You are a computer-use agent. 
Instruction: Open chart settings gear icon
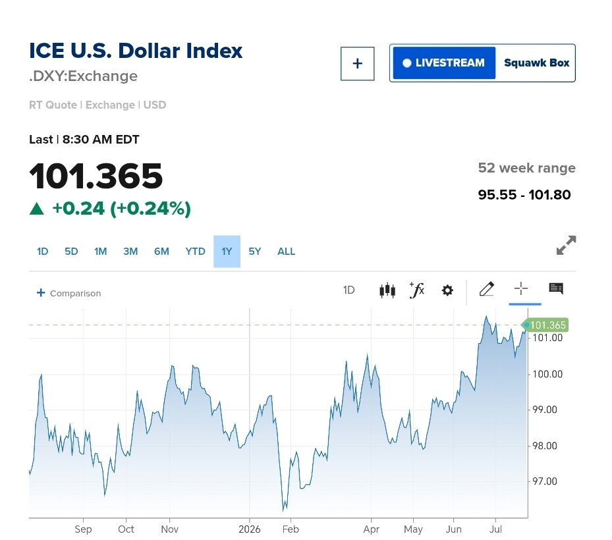(447, 290)
